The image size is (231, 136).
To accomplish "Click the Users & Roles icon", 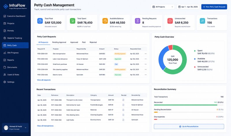I will (5, 75).
